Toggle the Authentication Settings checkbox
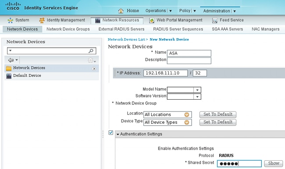285x169 pixels. 110,133
